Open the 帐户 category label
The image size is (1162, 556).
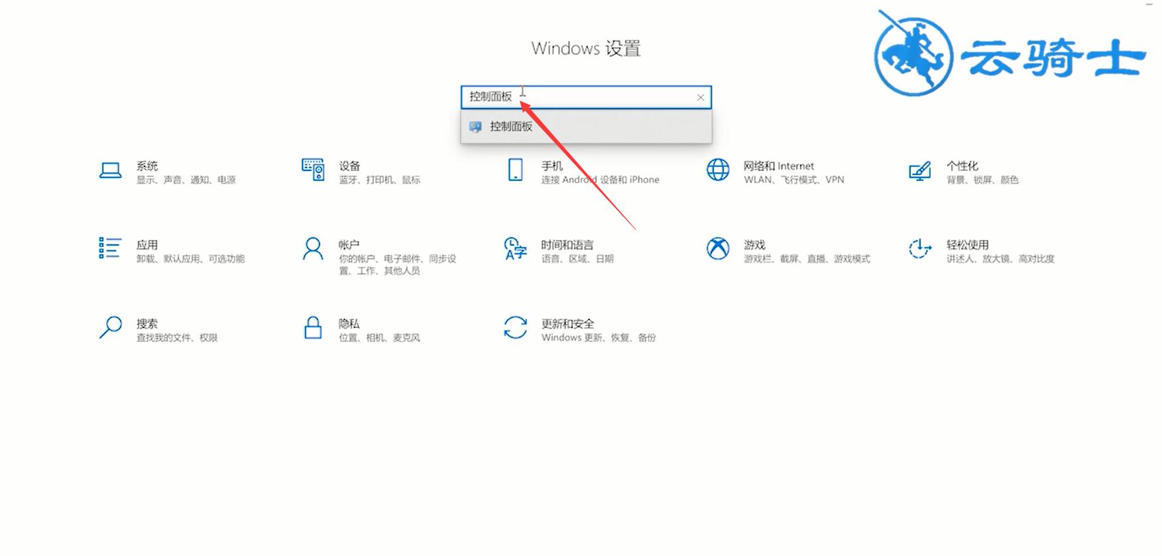(349, 245)
